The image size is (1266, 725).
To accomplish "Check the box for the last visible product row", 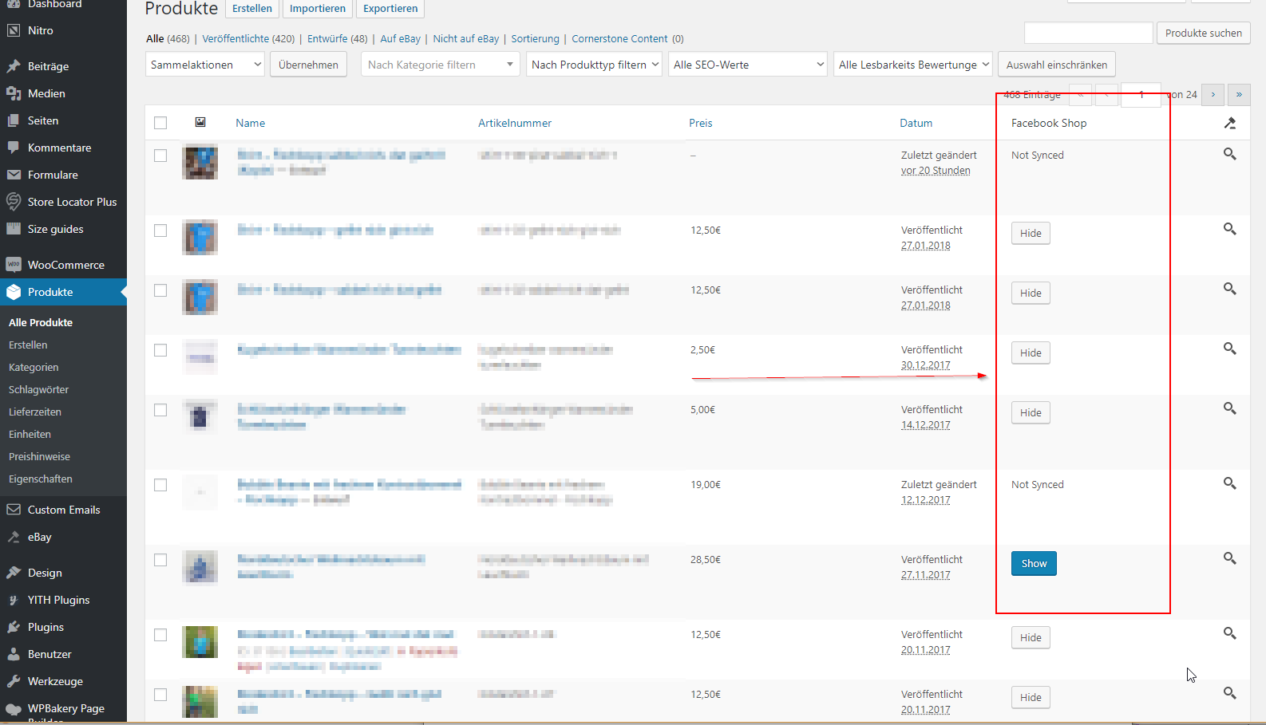I will tap(160, 695).
